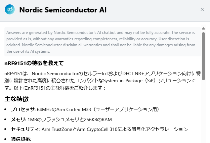Click the "主な特徴" section heading
This screenshot has width=210, height=143.
pyautogui.click(x=16, y=99)
